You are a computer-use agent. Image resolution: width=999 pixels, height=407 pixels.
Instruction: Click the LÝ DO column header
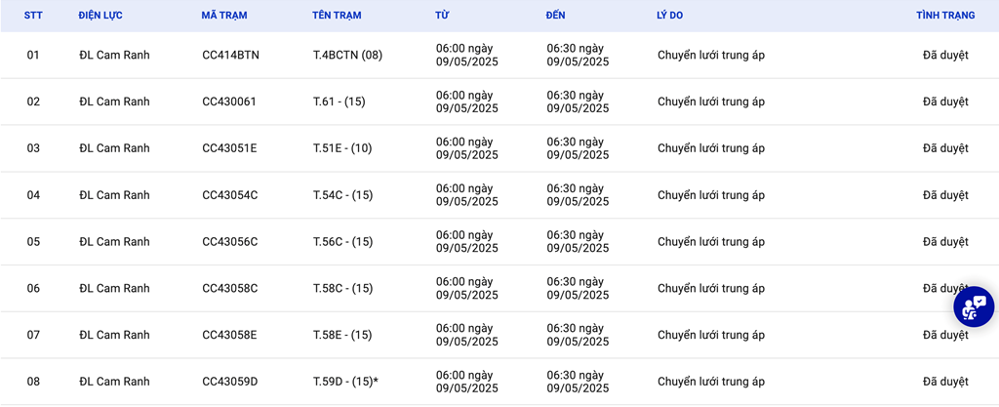[x=670, y=16]
